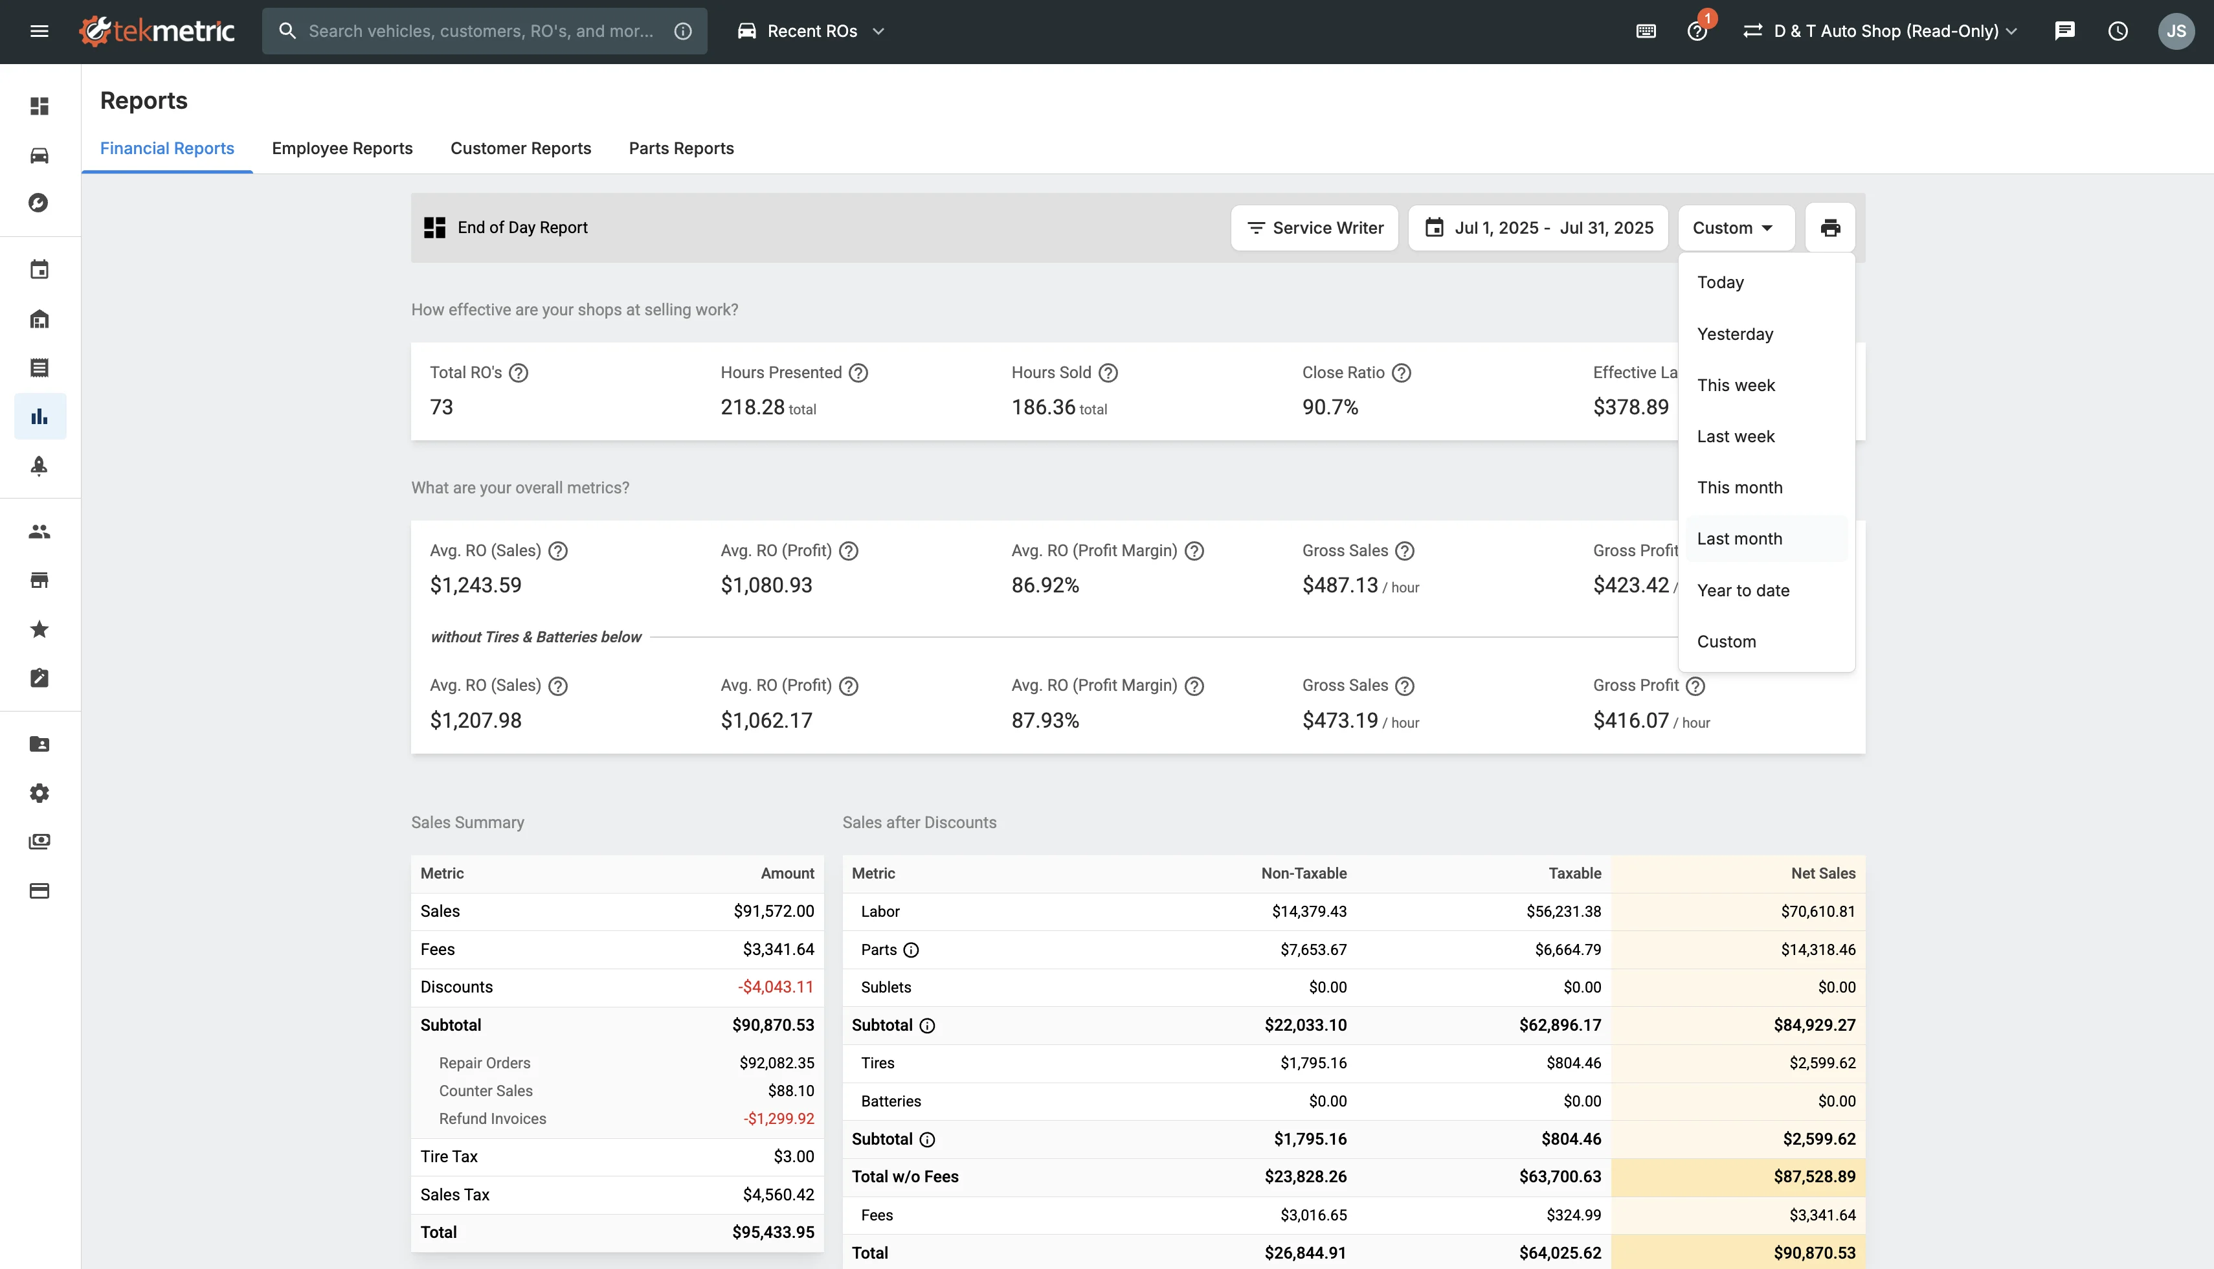Screen dimensions: 2214x1269
Task: Click the print report icon
Action: coord(1829,227)
